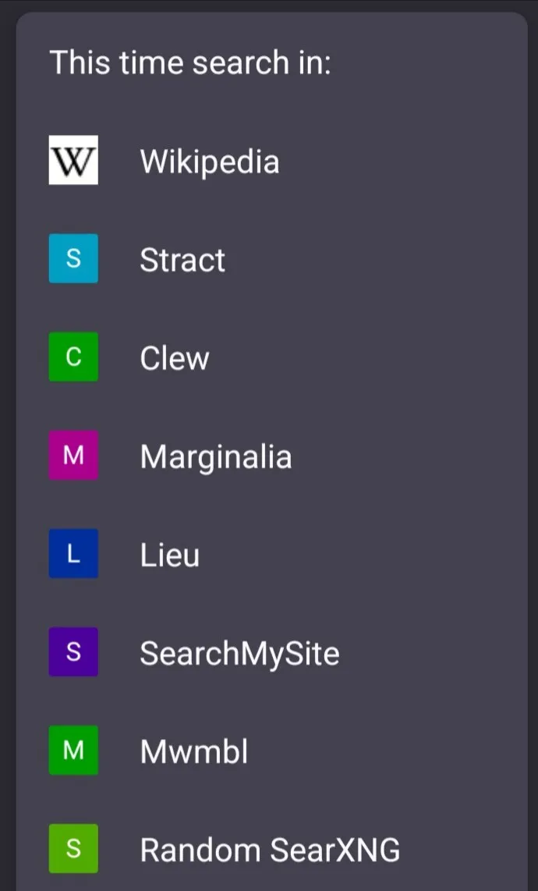The width and height of the screenshot is (538, 891).
Task: Select the Wikipedia search engine label
Action: [209, 162]
